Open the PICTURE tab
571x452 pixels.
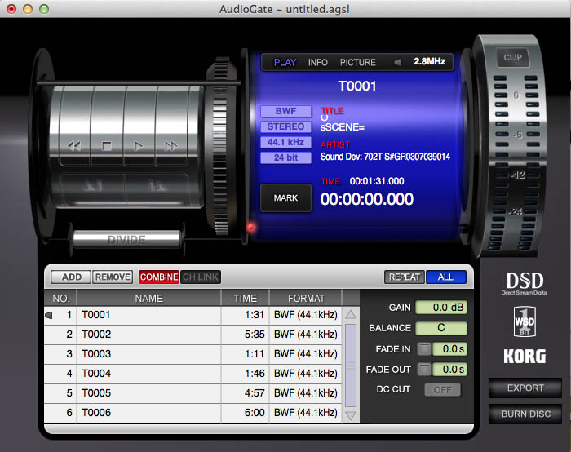(x=358, y=62)
